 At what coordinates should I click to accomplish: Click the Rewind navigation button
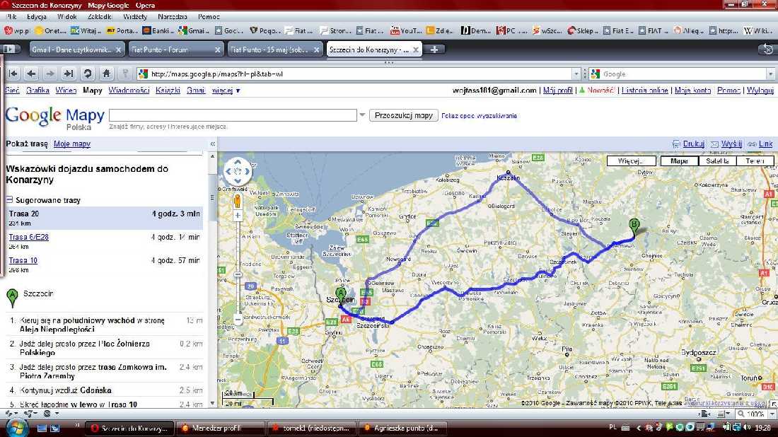coord(13,74)
